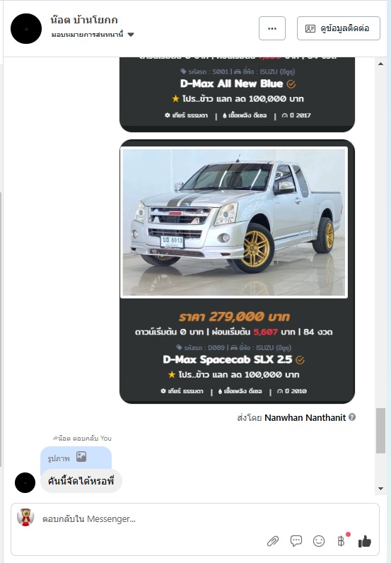Viewport: 391px width, 563px height.
Task: Open the silver D-Max Spacecab truck photo
Action: (234, 222)
